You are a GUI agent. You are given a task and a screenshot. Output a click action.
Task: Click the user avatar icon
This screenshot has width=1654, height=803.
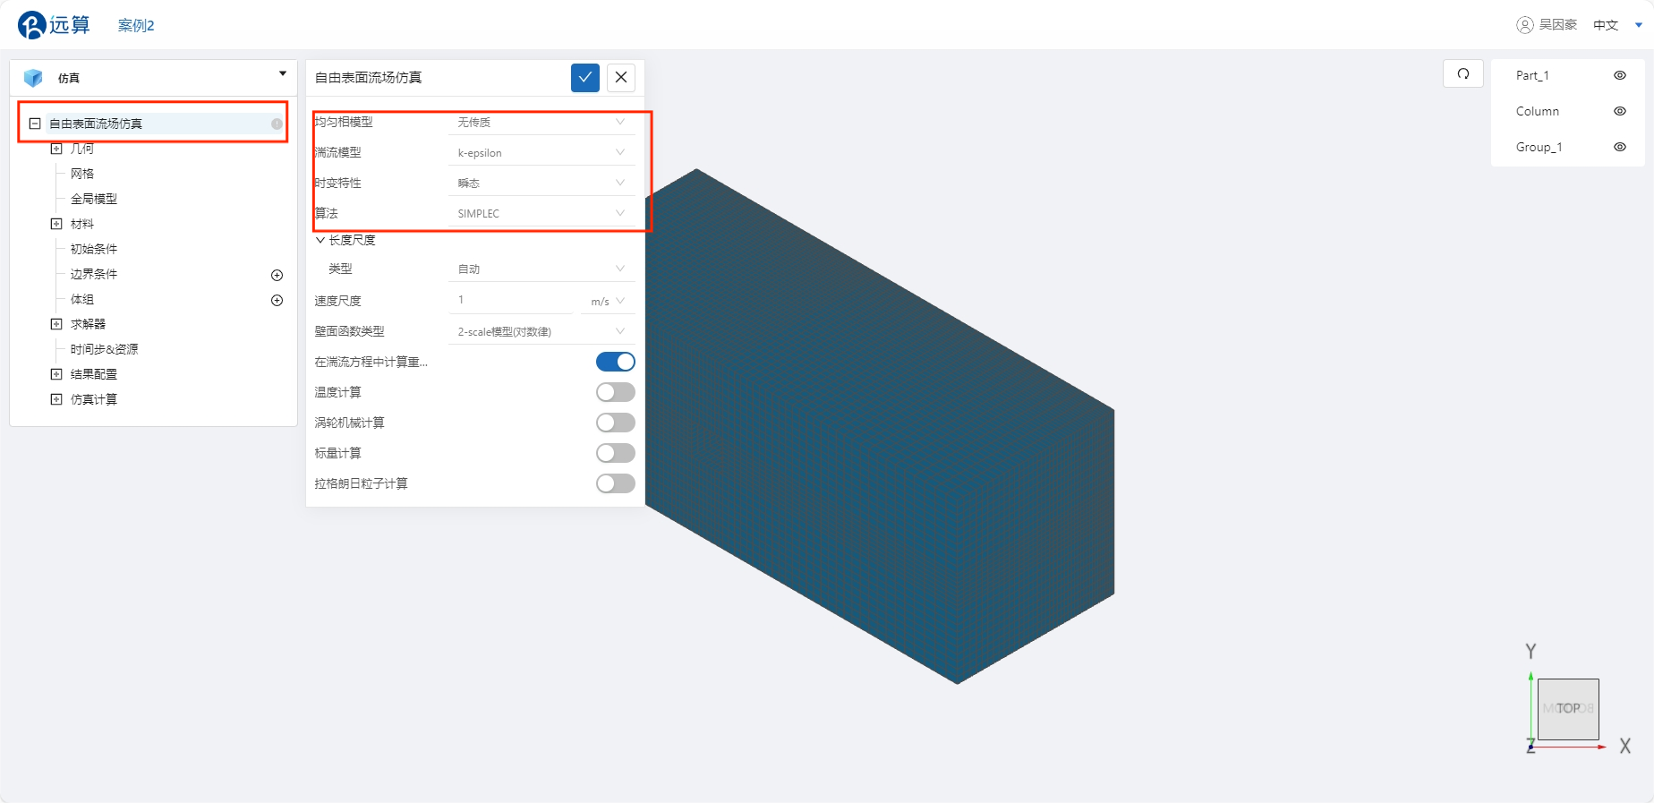point(1525,25)
